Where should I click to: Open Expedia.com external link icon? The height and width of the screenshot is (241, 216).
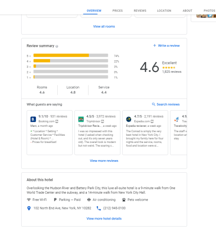(152, 121)
